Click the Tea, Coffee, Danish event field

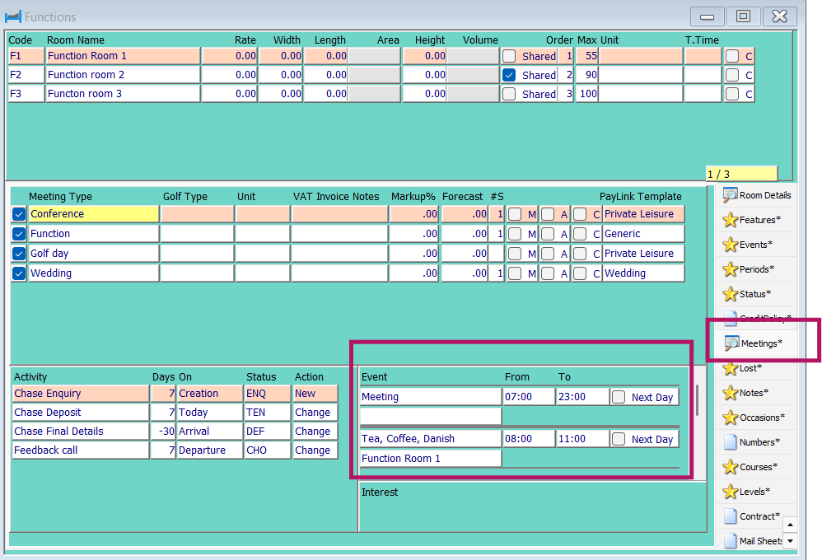(431, 439)
